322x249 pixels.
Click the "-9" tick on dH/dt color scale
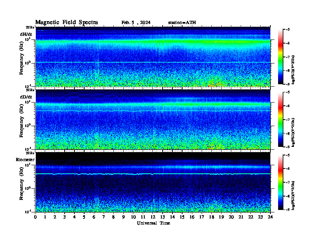[x=287, y=84]
